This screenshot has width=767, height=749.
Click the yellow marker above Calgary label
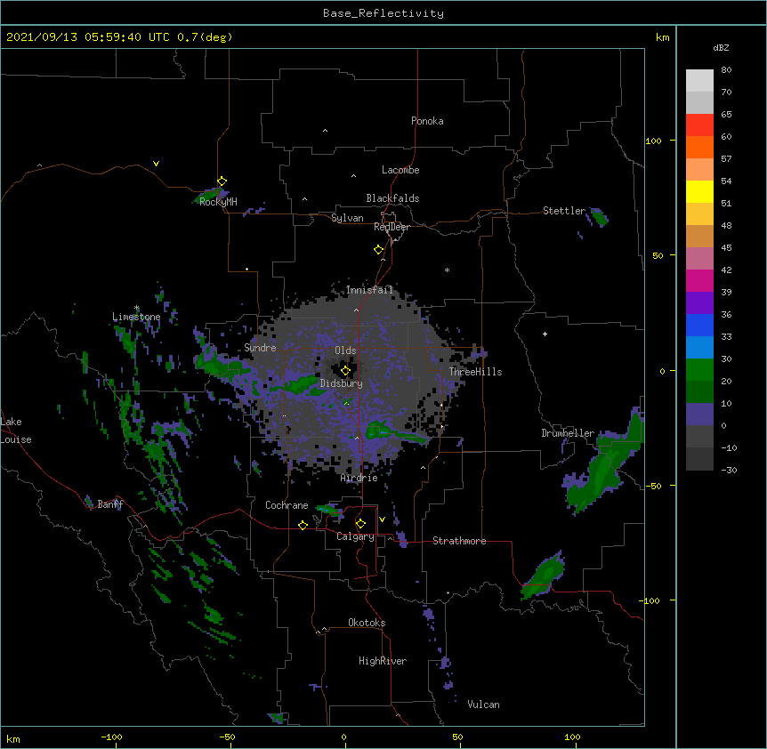tap(360, 524)
